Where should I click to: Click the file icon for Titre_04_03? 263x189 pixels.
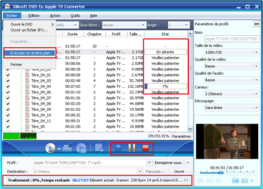click(x=27, y=81)
